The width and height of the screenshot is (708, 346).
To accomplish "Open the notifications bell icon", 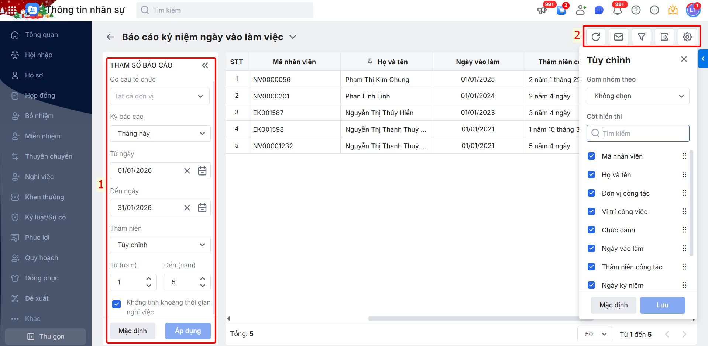I will 618,10.
